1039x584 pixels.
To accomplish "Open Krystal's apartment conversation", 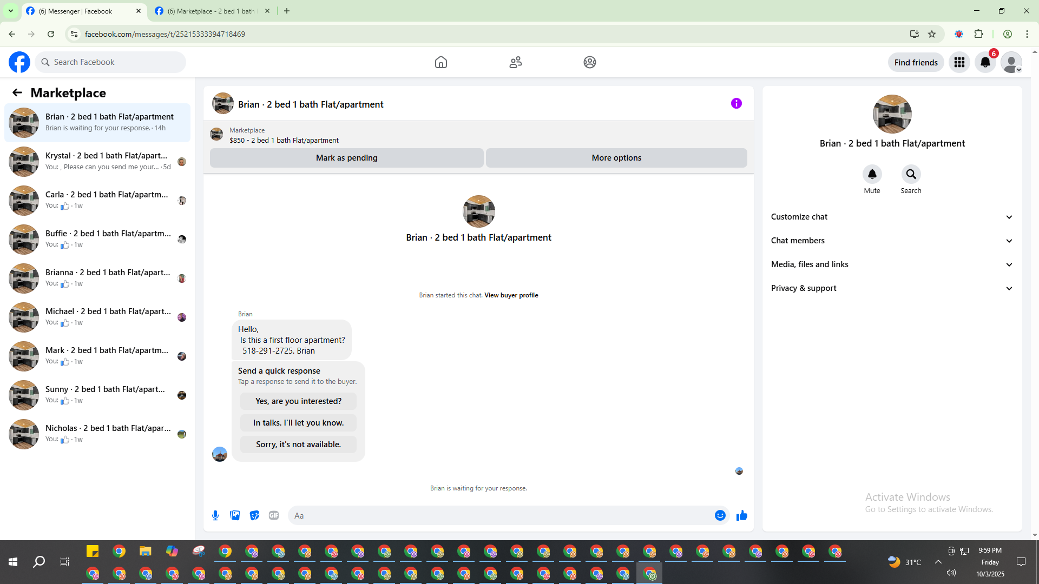I will pos(97,162).
